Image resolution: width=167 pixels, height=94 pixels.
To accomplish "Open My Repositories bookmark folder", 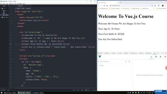I will coord(103,8).
